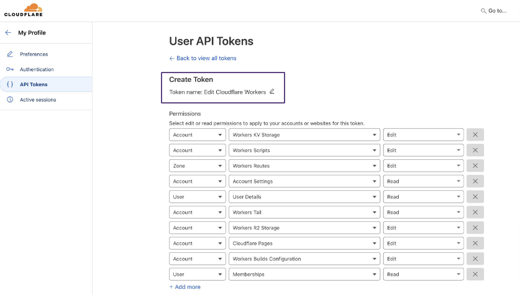Open the Memberships permission dropdown
Image resolution: width=520 pixels, height=295 pixels.
[304, 274]
